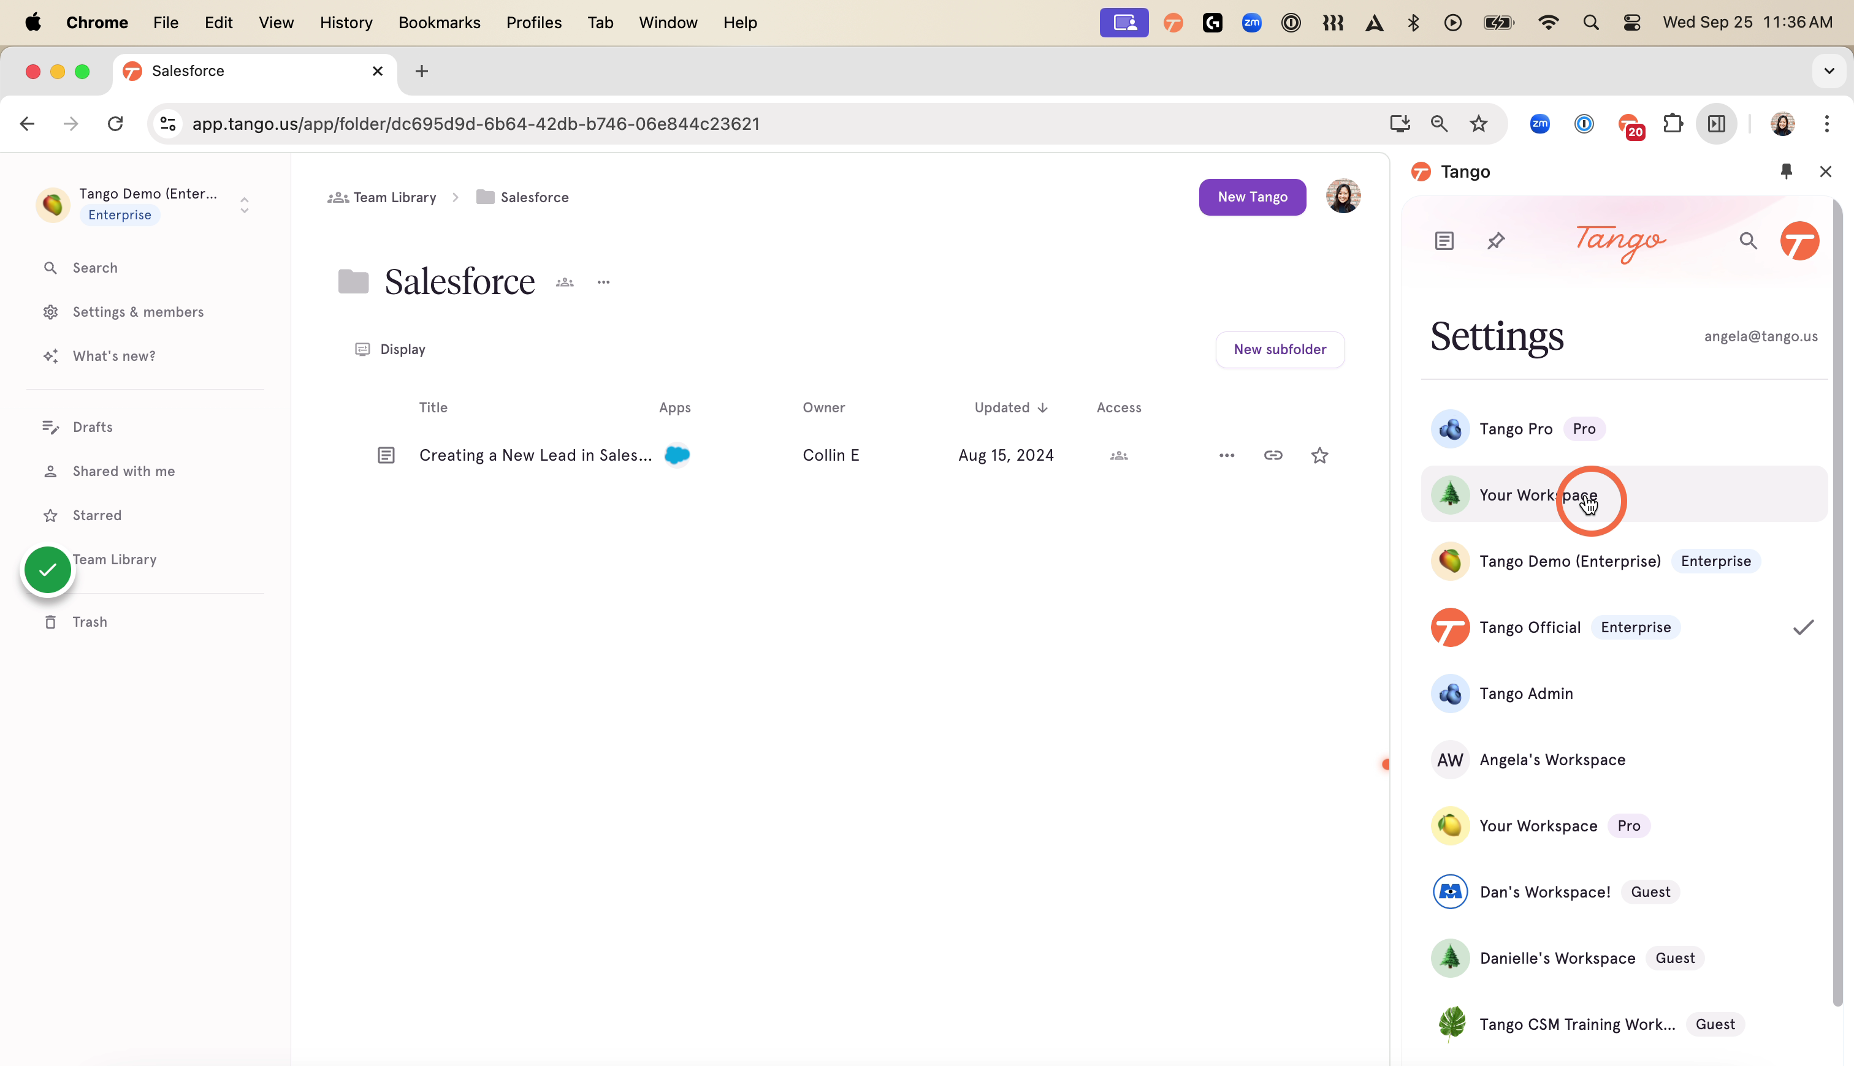This screenshot has width=1854, height=1066.
Task: Click the New Tango button
Action: 1252,197
